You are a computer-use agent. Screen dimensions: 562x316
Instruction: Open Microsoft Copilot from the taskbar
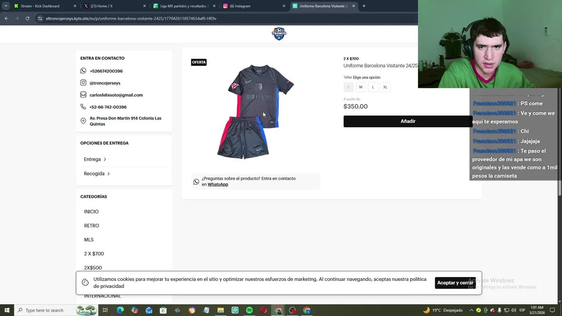pos(134,310)
